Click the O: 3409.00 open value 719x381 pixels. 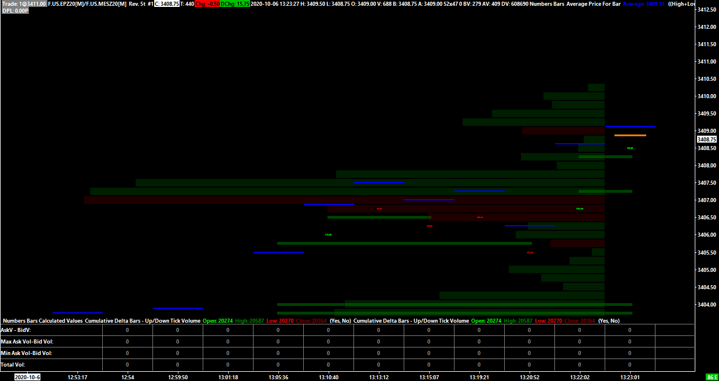click(364, 3)
